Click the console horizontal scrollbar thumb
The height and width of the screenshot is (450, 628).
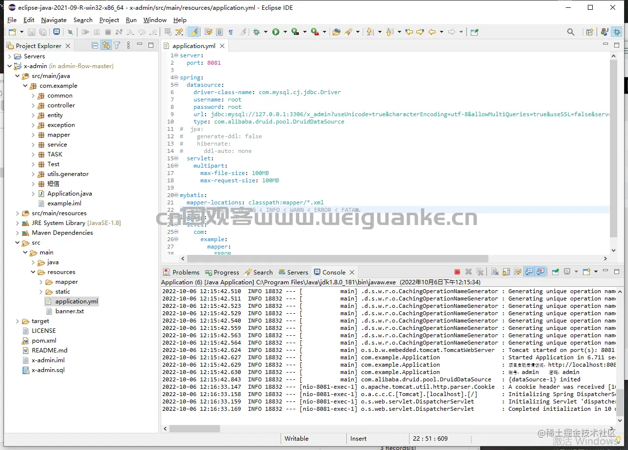tap(195, 428)
